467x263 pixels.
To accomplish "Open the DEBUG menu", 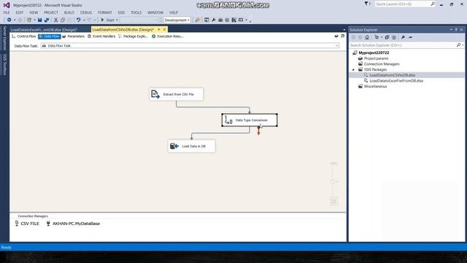I will (86, 12).
